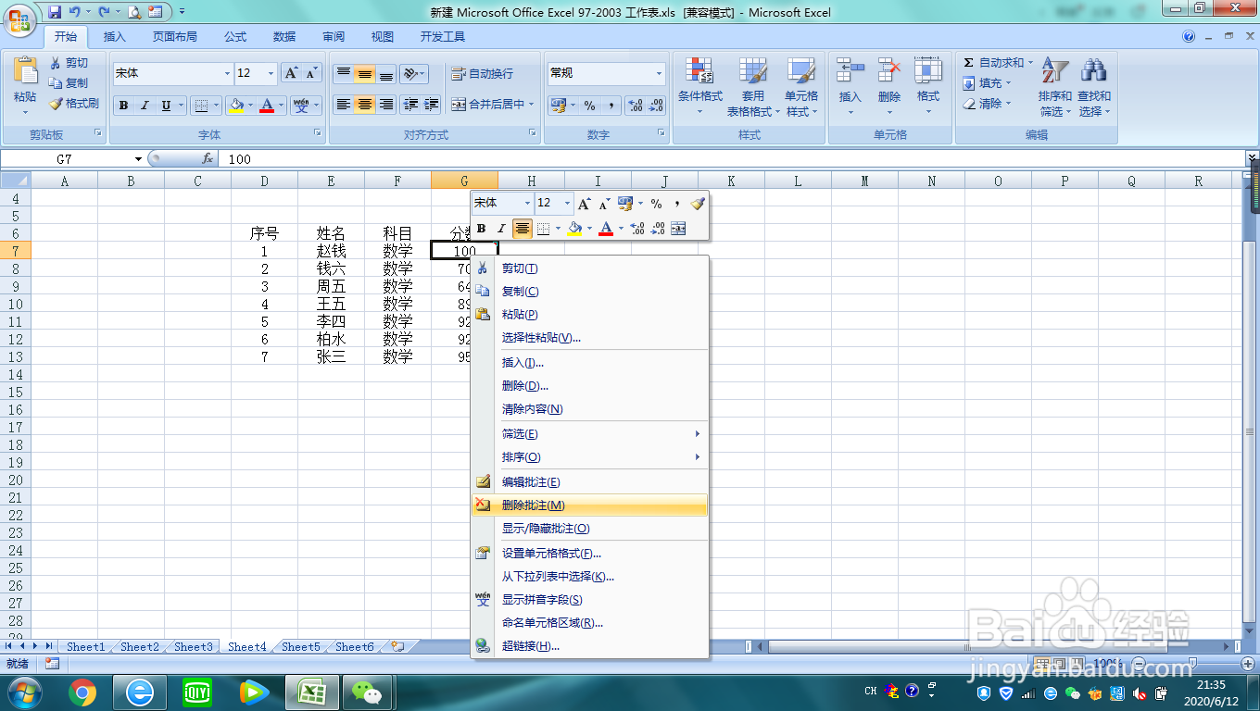Click ribbon Font Color red A

coord(267,106)
